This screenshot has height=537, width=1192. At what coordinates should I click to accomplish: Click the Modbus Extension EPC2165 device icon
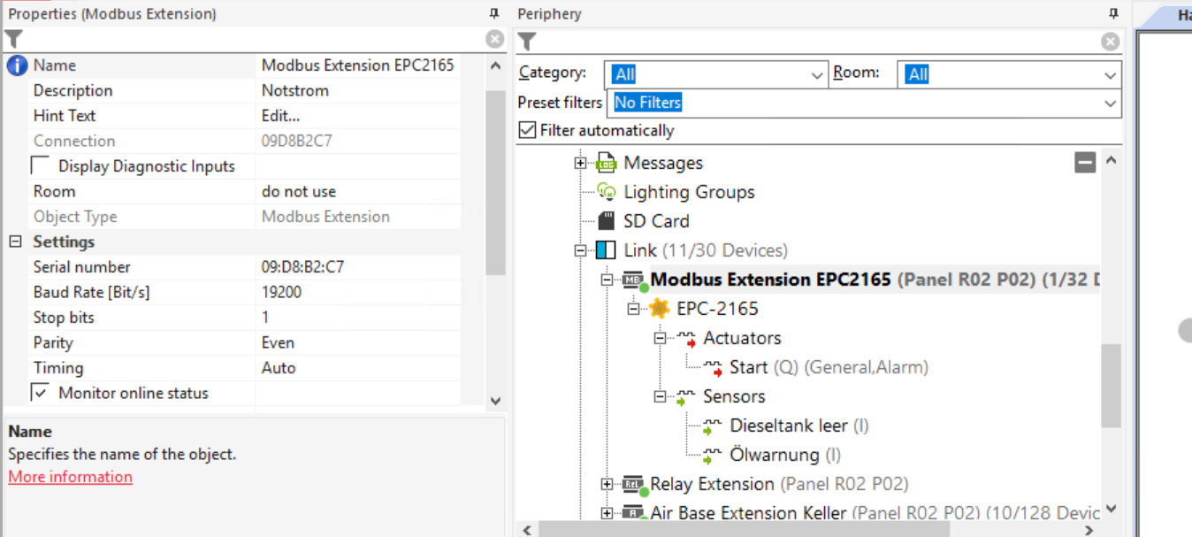click(633, 280)
